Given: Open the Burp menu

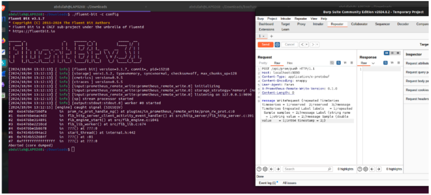Looking at the screenshot, I should tap(261, 19).
